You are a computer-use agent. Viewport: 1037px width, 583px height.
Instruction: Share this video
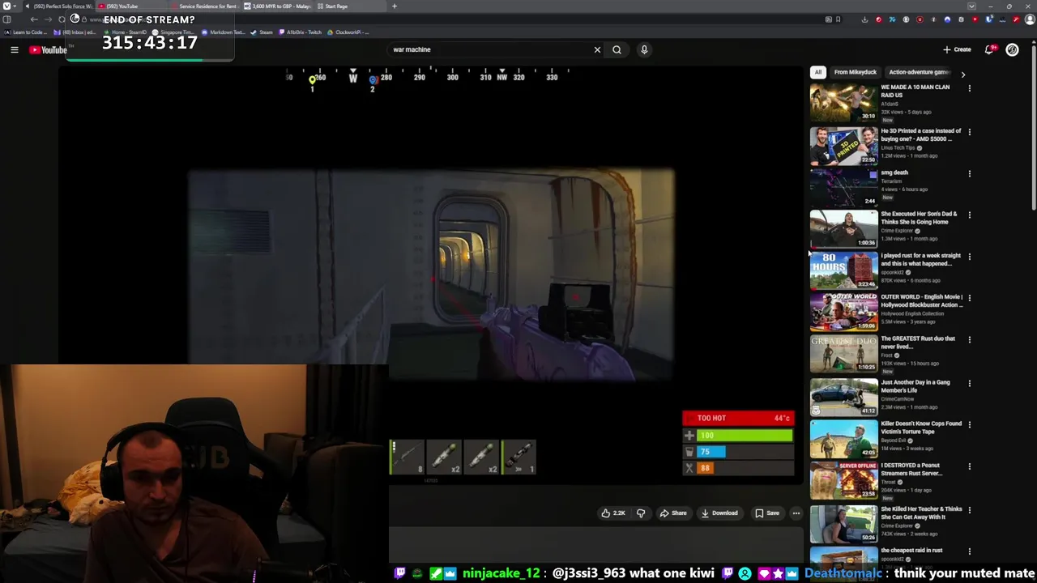coord(673,513)
